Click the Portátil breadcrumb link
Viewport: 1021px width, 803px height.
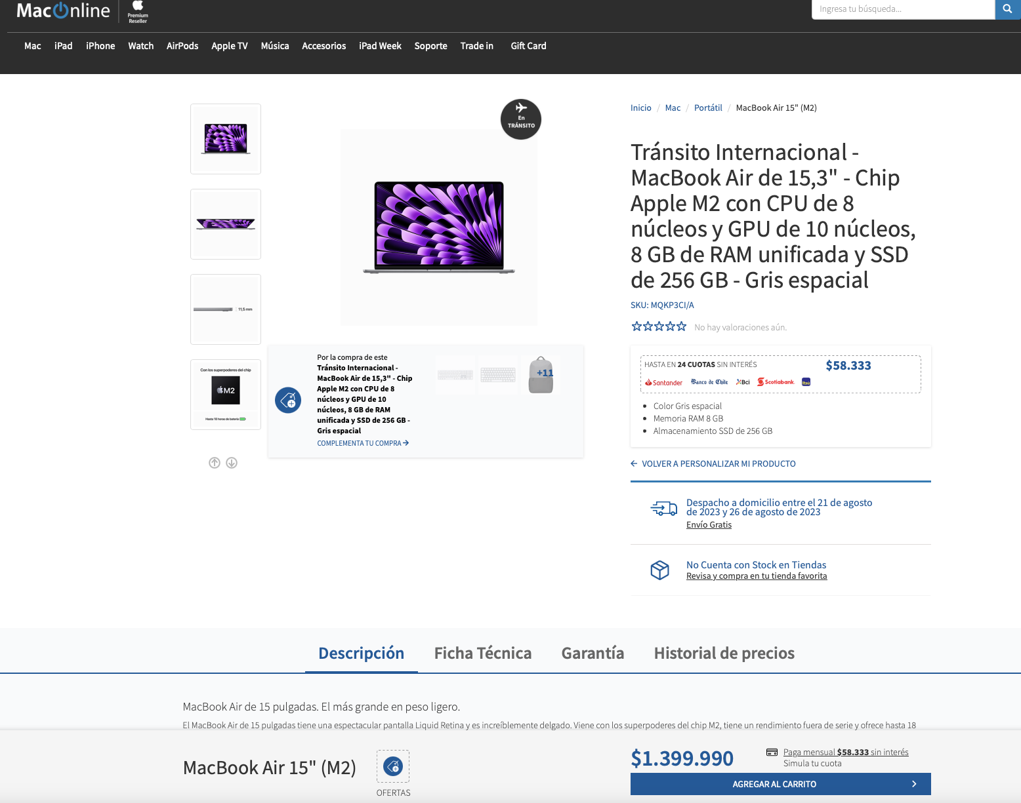(x=708, y=108)
